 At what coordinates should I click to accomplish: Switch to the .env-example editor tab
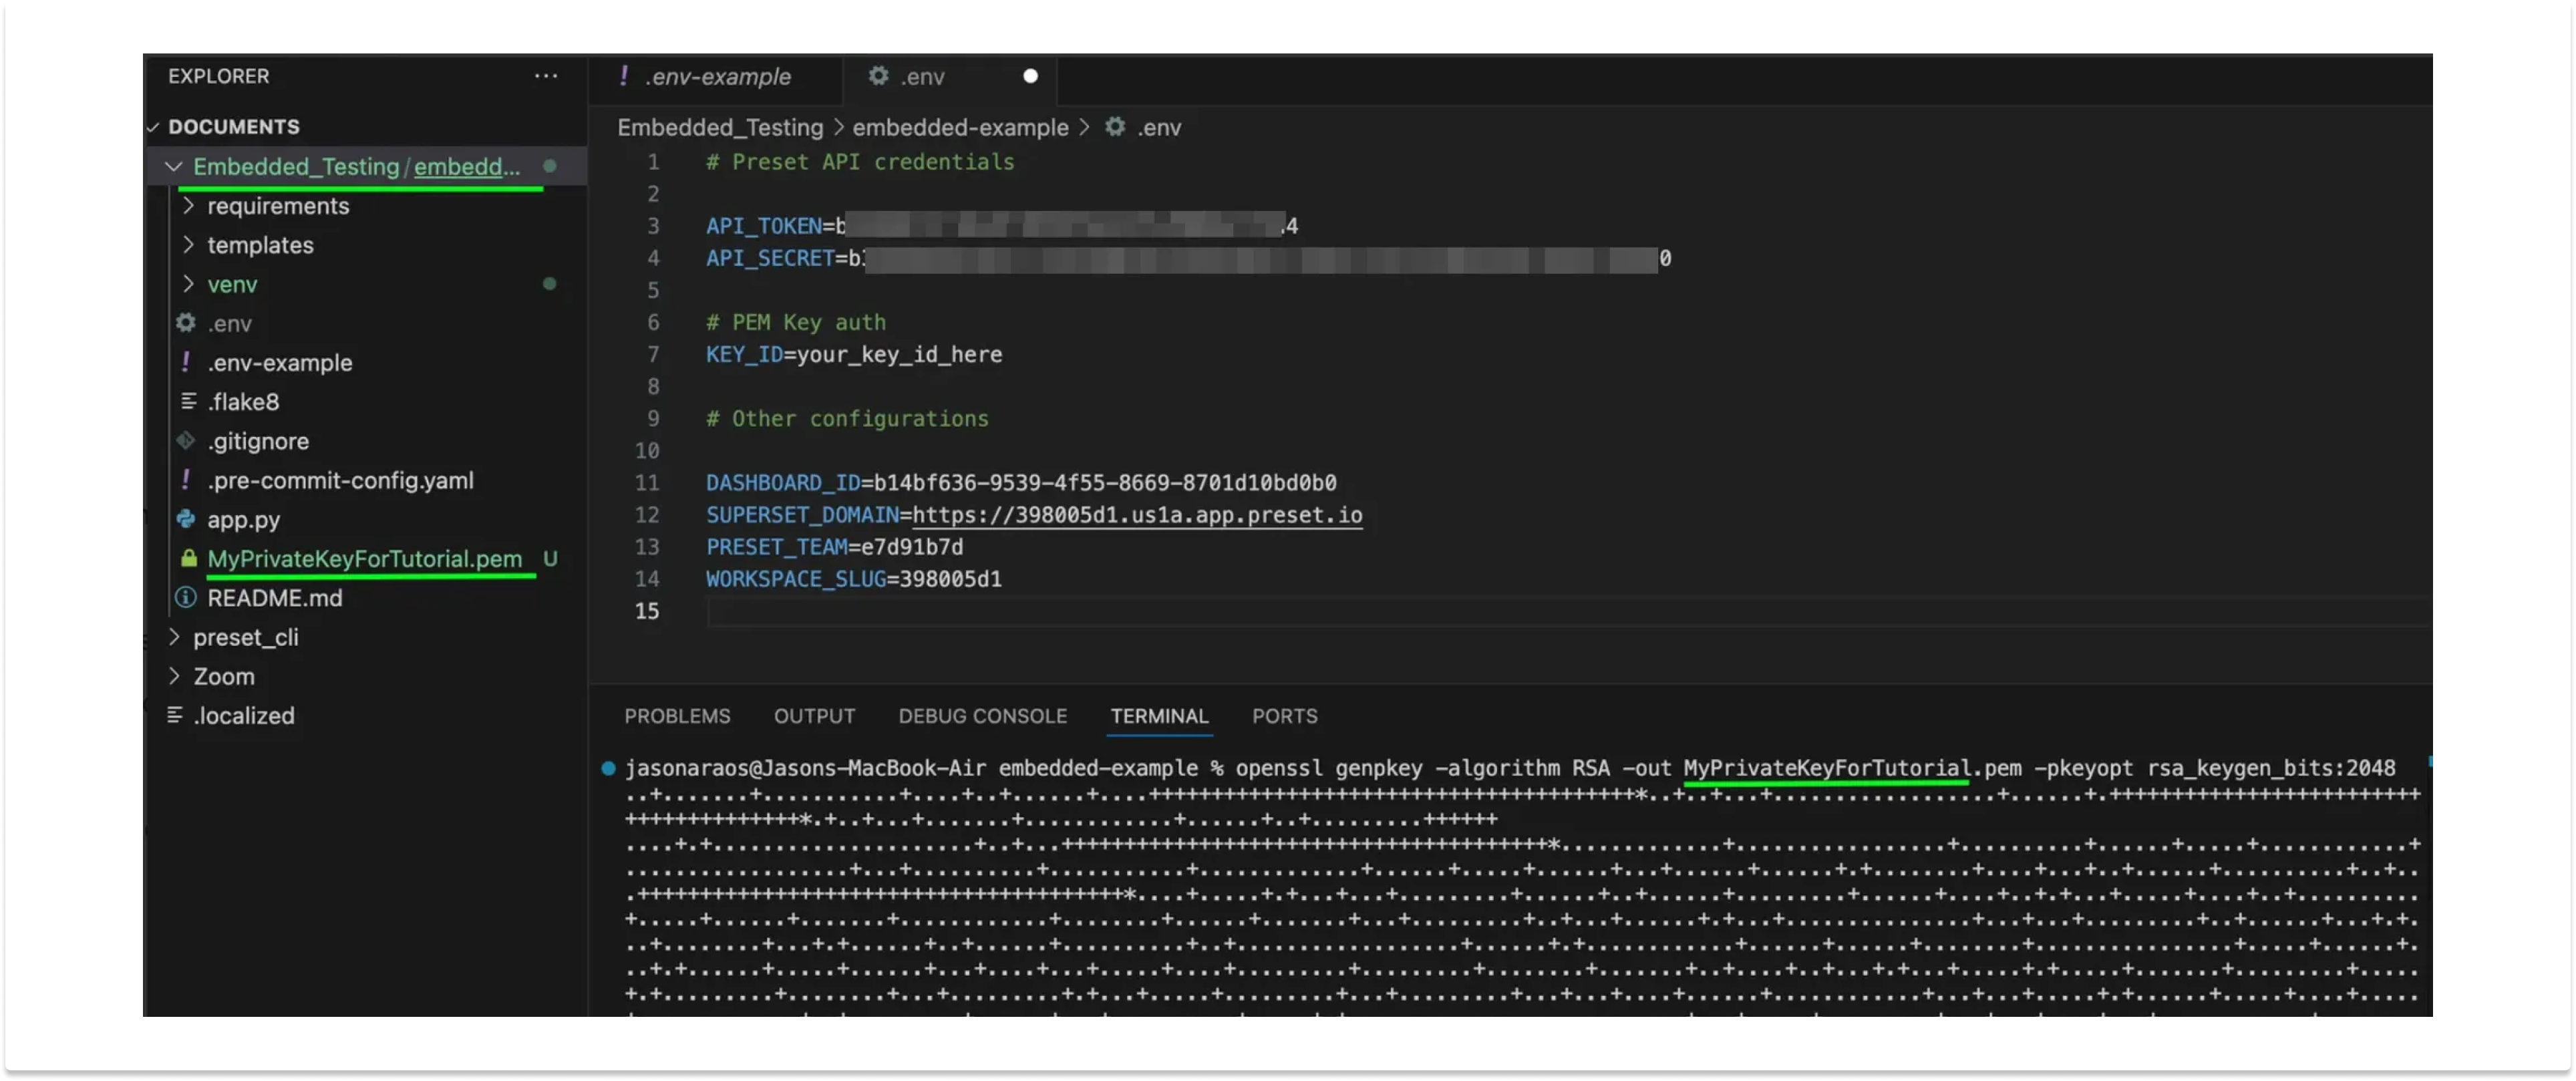coord(717,76)
